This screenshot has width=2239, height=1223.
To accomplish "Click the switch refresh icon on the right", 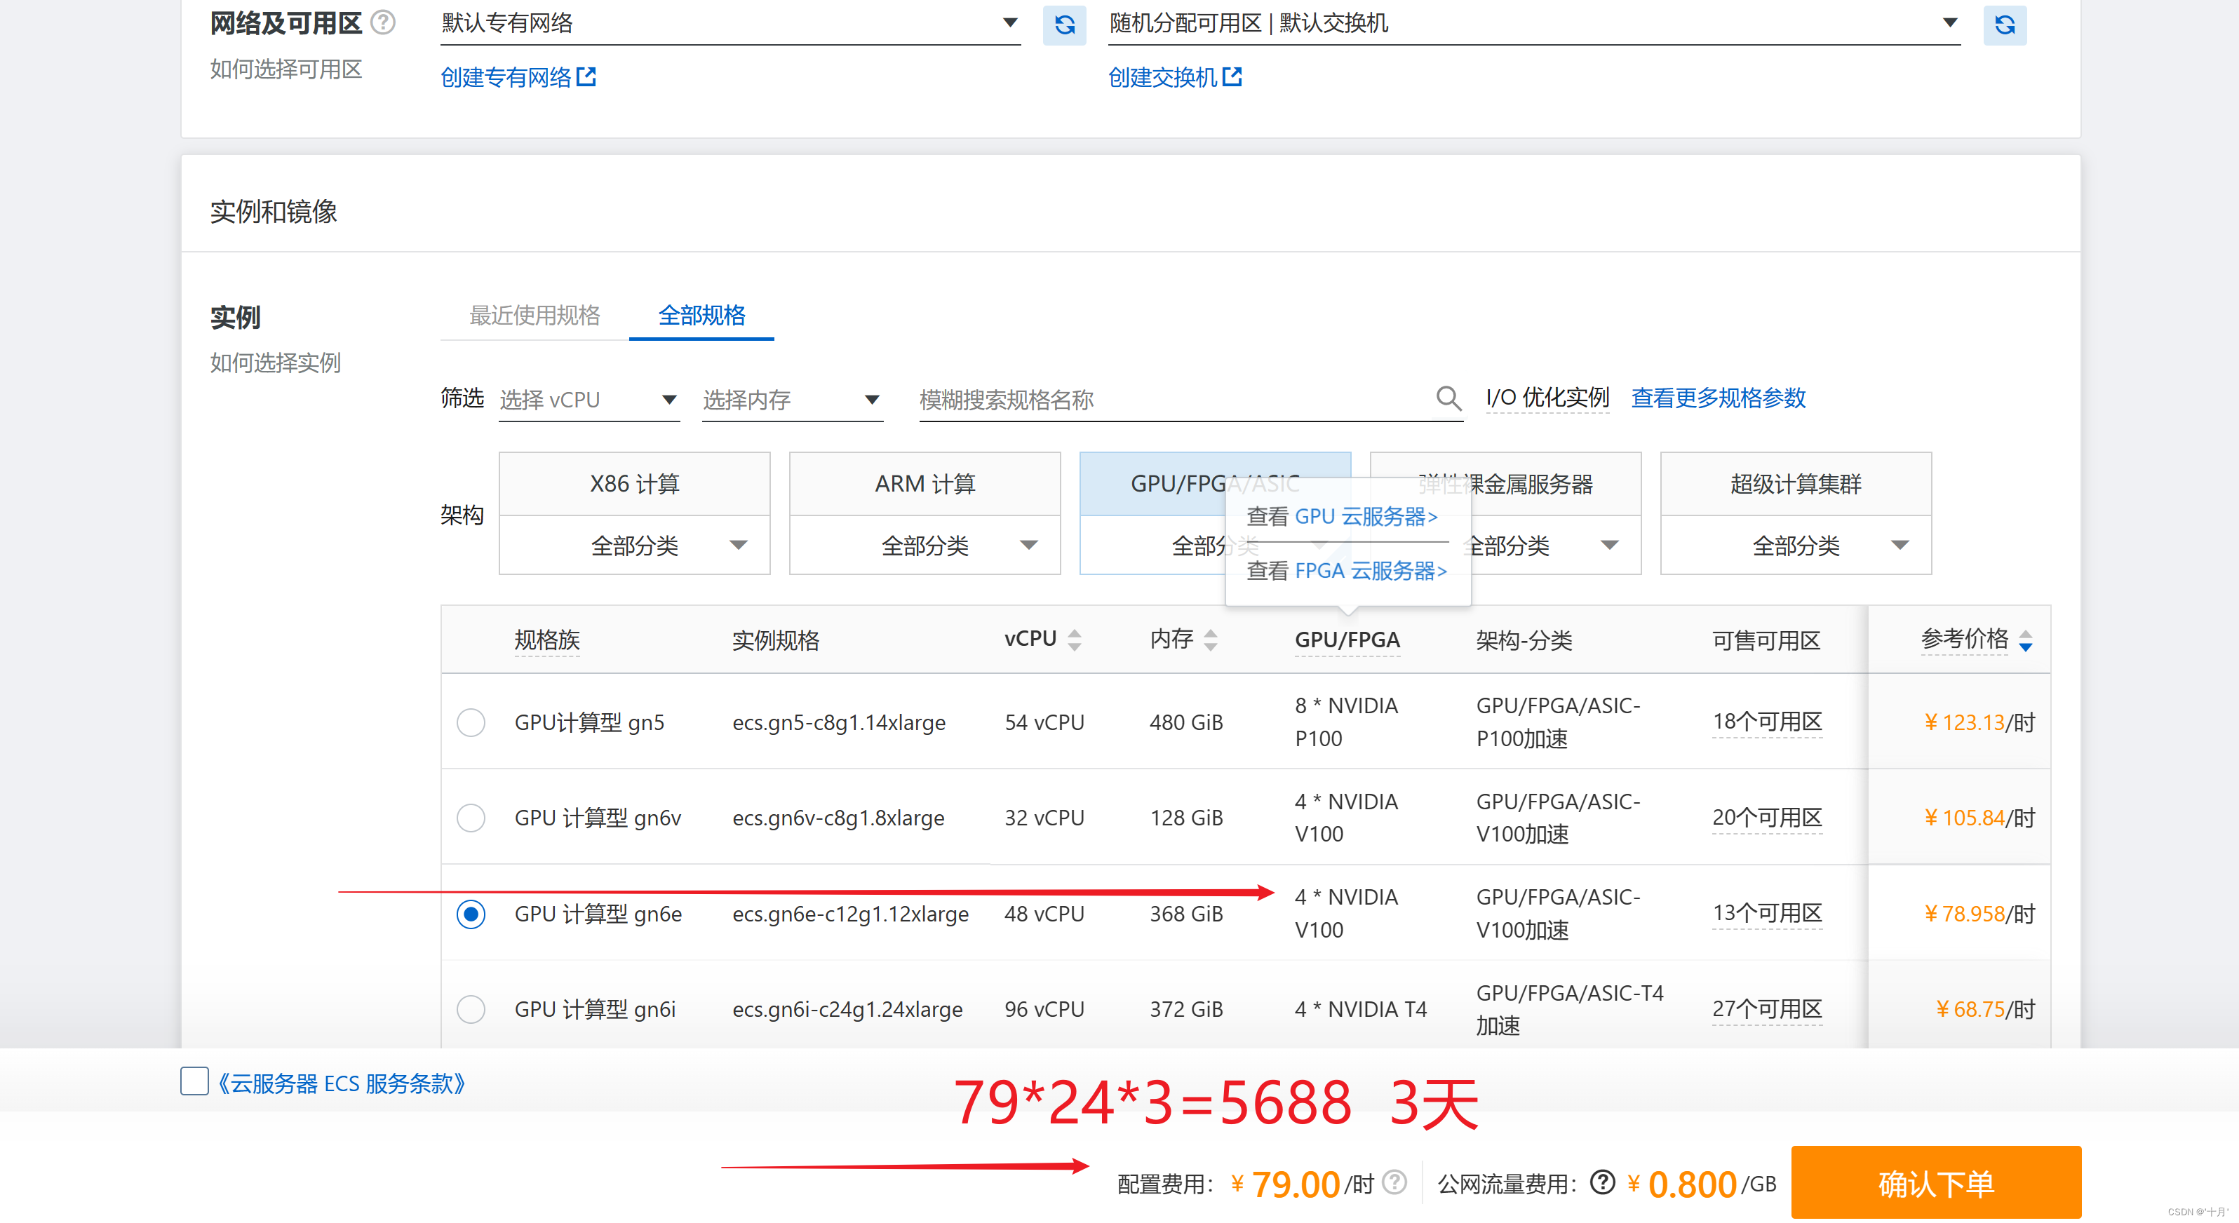I will [2004, 25].
